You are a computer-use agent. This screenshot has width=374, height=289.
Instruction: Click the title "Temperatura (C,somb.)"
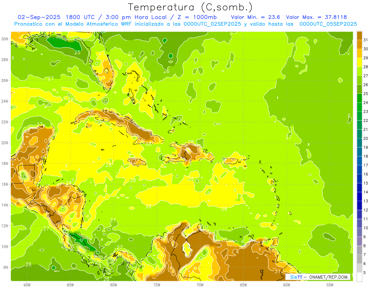(x=190, y=7)
